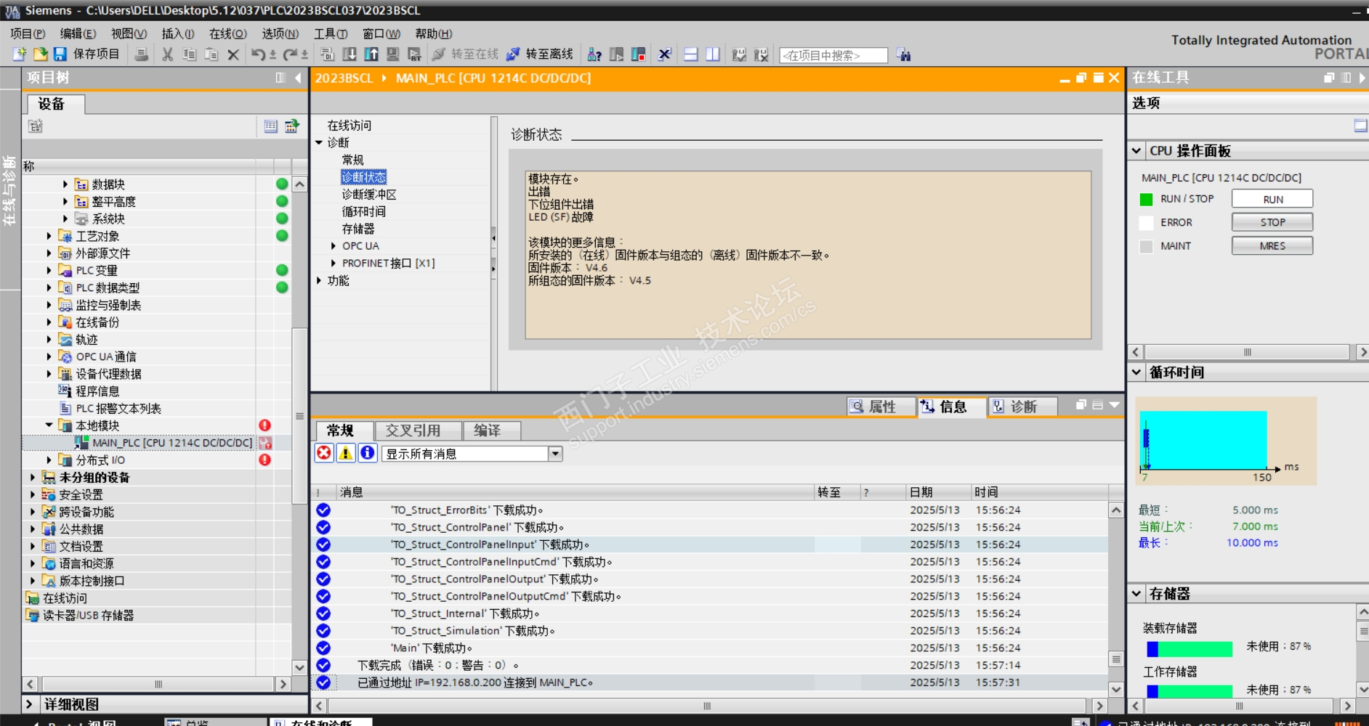Toggle the warning messages filter button
Screen dimensions: 1369x726
pos(346,453)
